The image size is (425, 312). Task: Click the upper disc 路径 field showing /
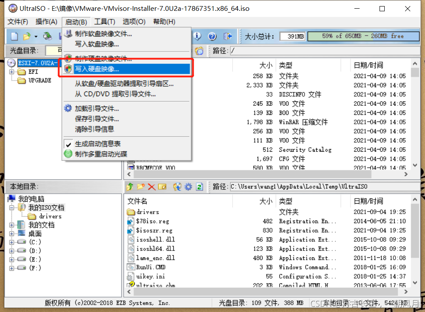pyautogui.click(x=325, y=51)
